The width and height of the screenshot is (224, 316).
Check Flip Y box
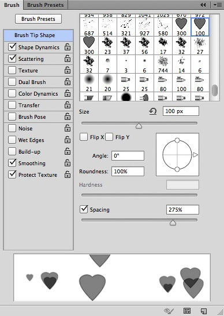tap(109, 137)
